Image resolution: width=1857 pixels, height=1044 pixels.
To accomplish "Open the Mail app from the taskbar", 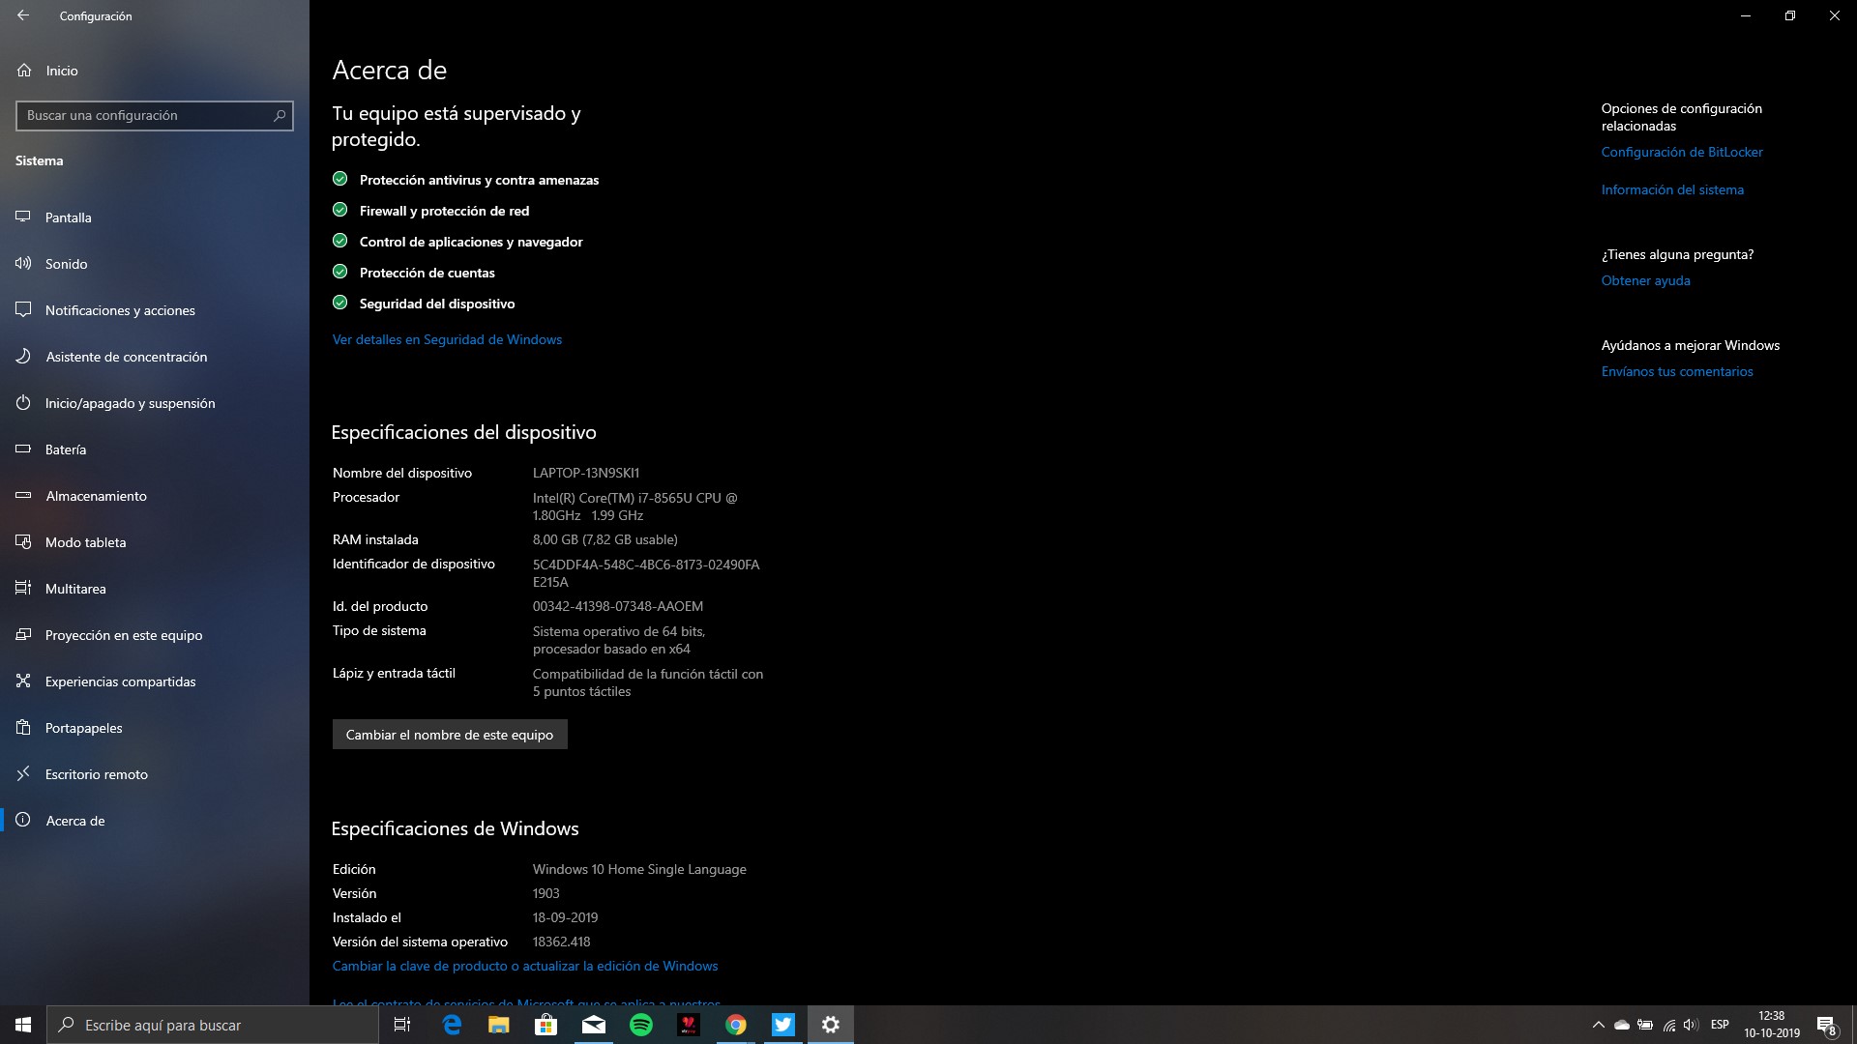I will 594,1025.
